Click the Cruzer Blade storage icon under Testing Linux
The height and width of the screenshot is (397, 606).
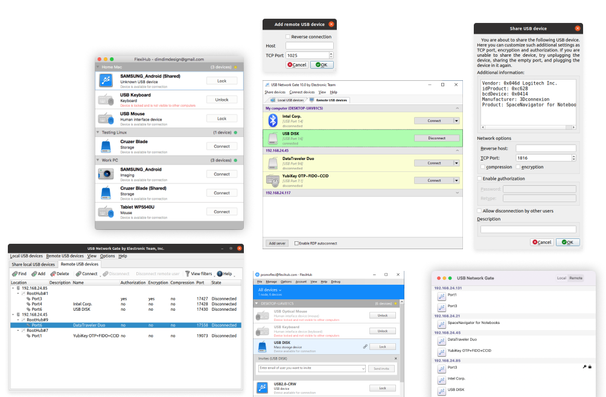(x=106, y=147)
